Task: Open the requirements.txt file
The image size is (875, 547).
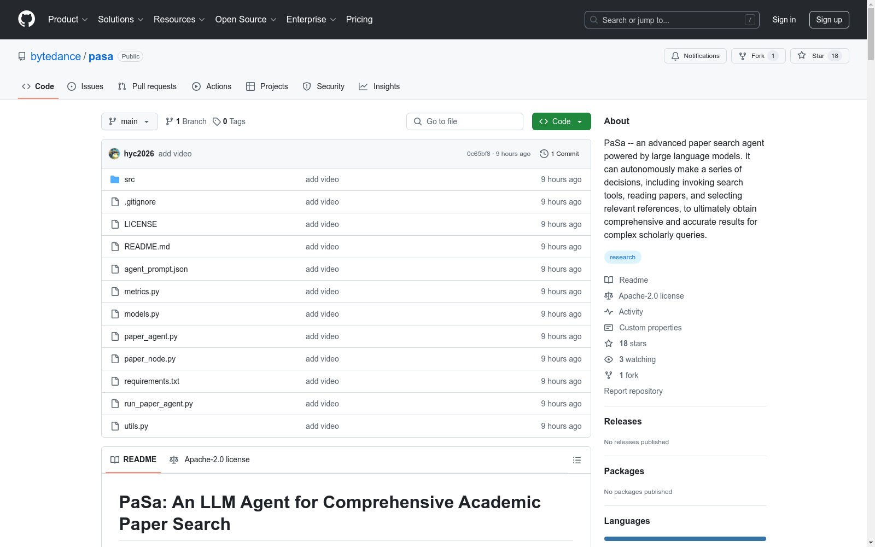Action: click(x=151, y=381)
